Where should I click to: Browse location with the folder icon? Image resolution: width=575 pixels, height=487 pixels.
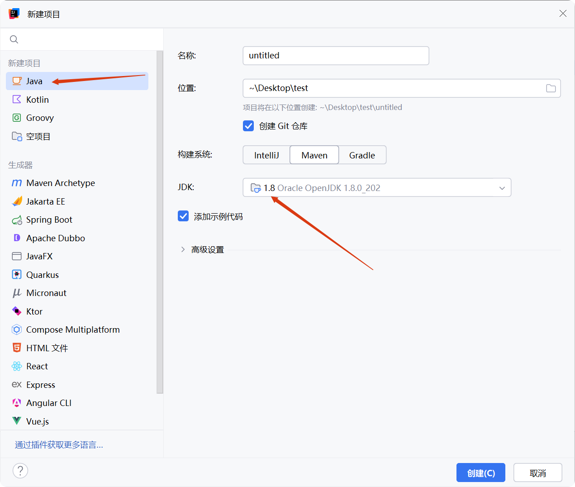[x=551, y=88]
